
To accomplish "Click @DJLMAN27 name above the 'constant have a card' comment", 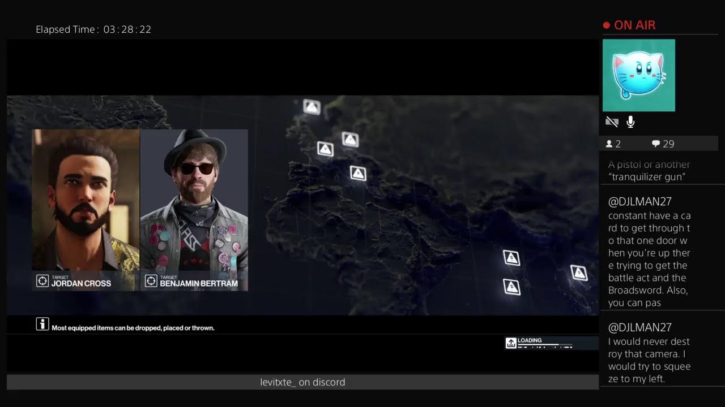I will click(640, 202).
